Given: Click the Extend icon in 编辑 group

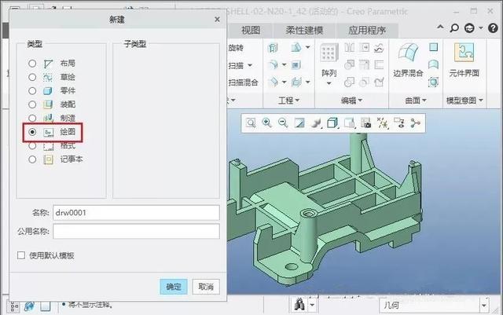Looking at the screenshot, I should tap(365, 48).
